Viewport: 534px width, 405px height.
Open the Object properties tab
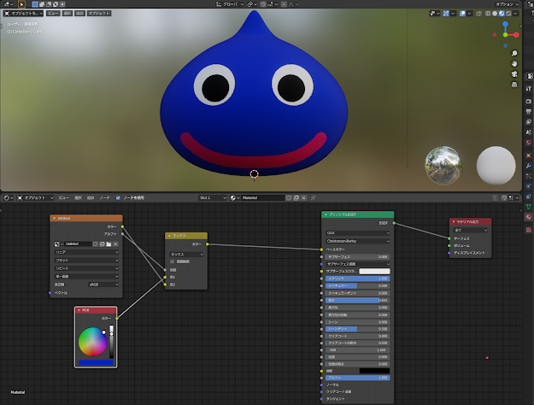[529, 156]
